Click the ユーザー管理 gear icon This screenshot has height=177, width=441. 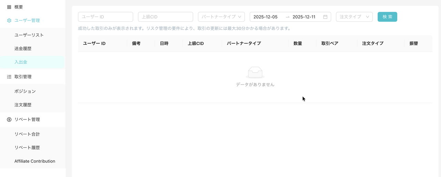(x=9, y=20)
